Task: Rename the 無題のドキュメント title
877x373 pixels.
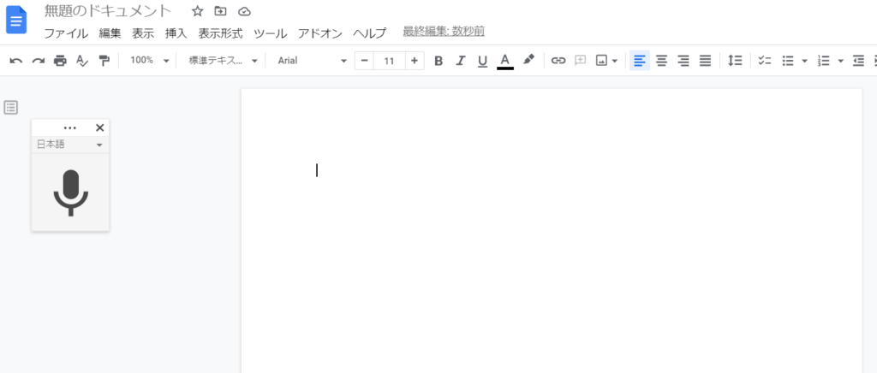Action: point(107,10)
